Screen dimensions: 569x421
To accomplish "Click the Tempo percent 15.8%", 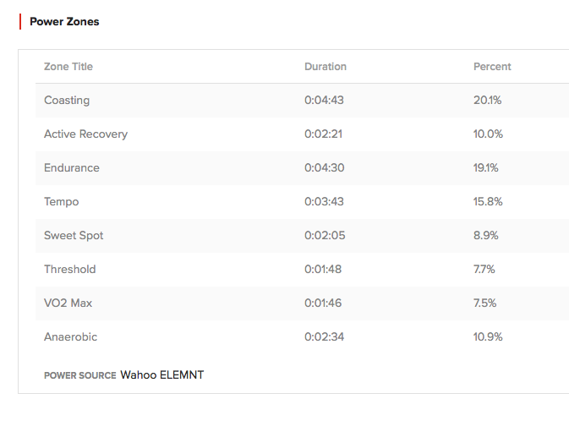I will pyautogui.click(x=488, y=201).
